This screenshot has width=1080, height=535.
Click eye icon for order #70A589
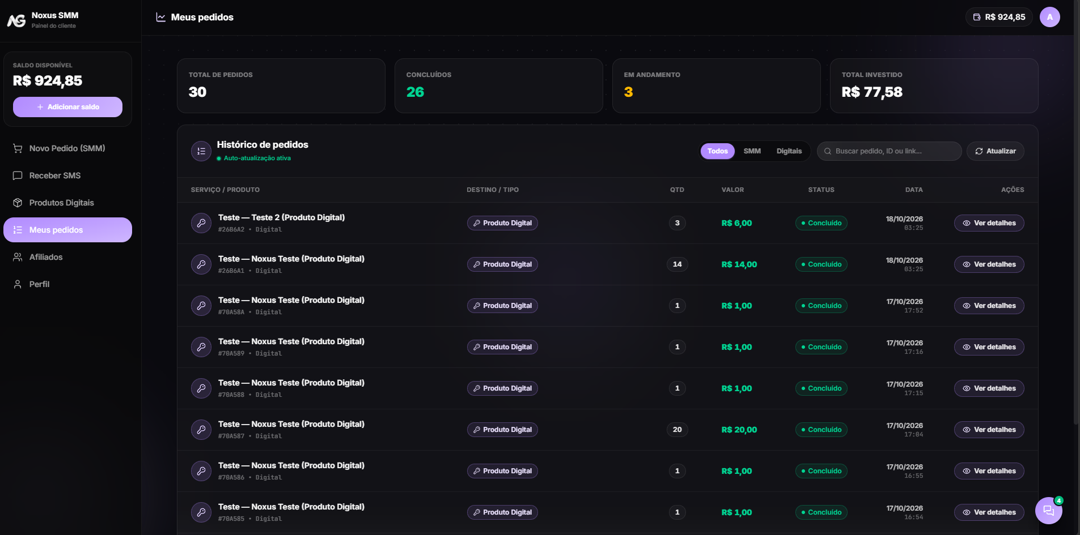(x=966, y=347)
